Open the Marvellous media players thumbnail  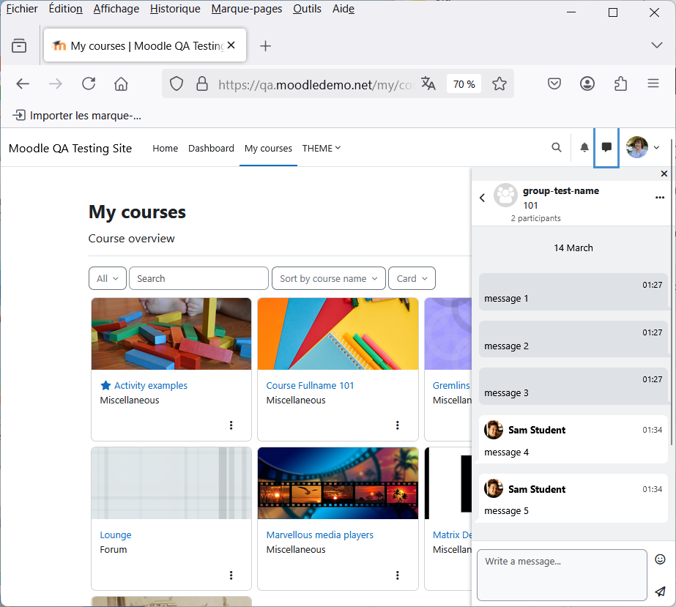click(338, 483)
